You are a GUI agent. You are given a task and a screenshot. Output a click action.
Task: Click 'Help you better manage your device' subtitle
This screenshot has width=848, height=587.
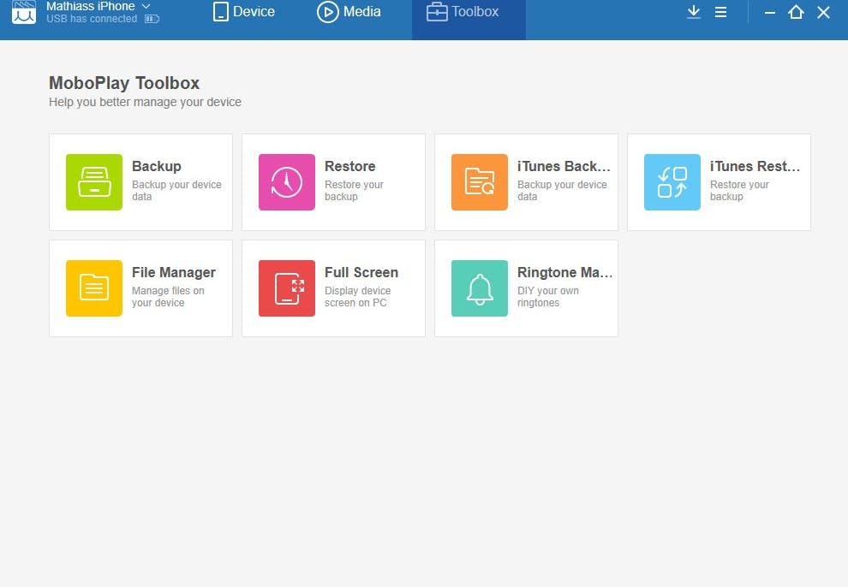(x=145, y=102)
